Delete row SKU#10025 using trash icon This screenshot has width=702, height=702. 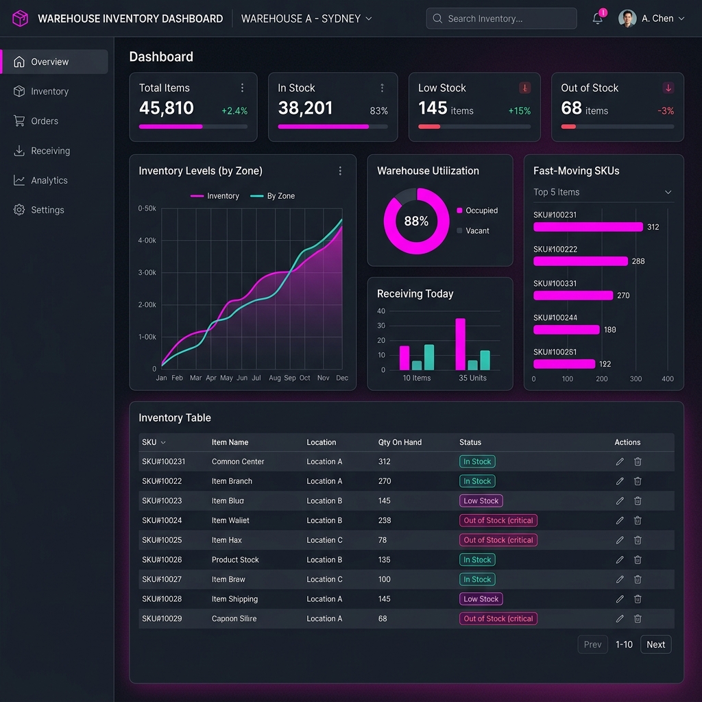pyautogui.click(x=638, y=540)
